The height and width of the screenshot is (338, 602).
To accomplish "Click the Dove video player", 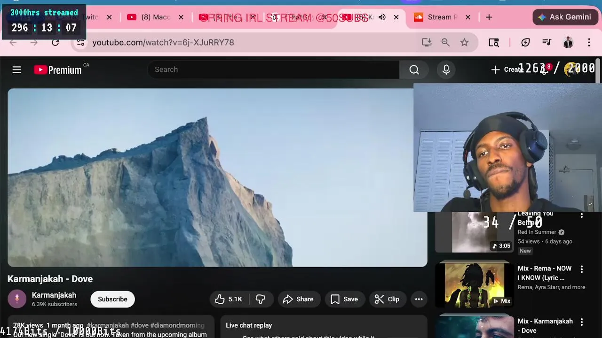I will 217,177.
